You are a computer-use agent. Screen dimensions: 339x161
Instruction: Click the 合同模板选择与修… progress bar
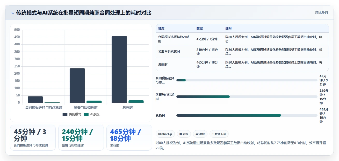click(x=247, y=80)
